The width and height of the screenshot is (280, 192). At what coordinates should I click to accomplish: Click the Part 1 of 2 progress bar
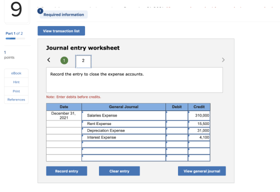point(15,38)
